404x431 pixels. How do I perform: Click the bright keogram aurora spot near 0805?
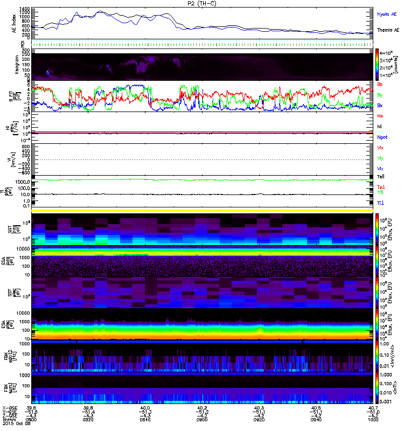(48, 72)
